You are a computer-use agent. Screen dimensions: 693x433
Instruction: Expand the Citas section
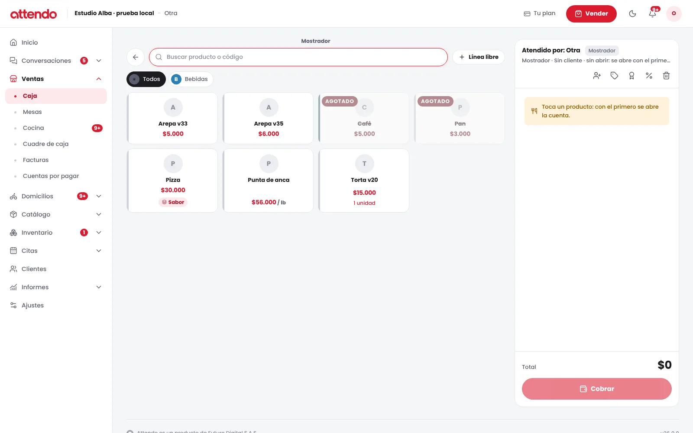99,251
